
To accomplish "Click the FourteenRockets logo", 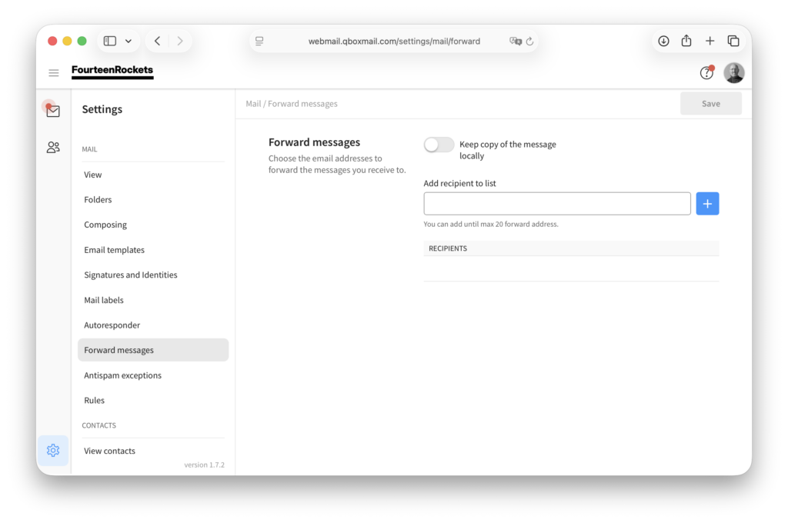I will (112, 72).
